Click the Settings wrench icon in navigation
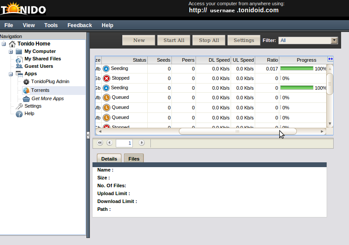Image resolution: width=349 pixels, height=245 pixels. [x=19, y=106]
